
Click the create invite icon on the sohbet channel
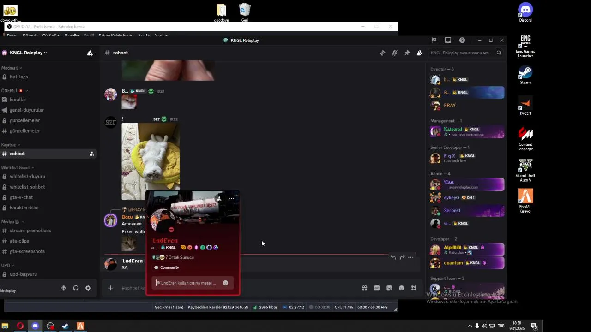92,154
